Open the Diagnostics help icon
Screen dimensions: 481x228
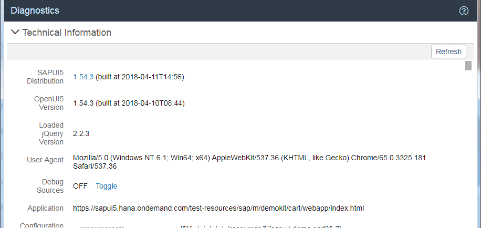[464, 11]
